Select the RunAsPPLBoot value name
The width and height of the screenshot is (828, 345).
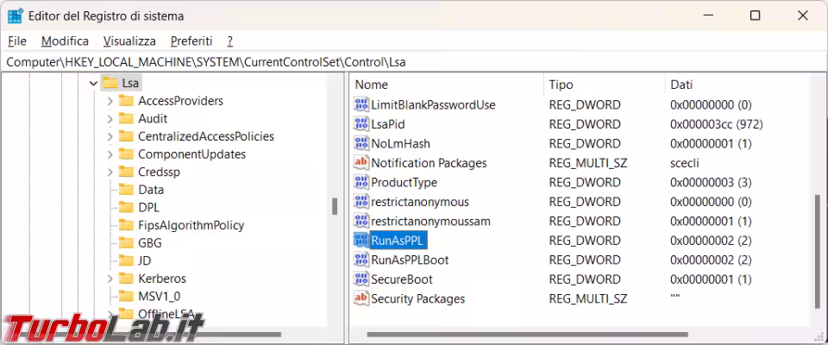point(410,260)
